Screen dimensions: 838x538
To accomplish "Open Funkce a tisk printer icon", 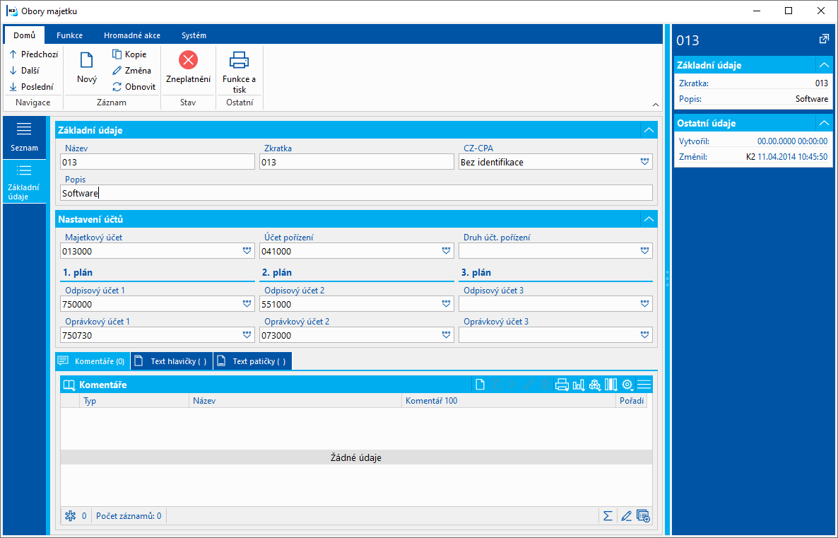I will pyautogui.click(x=239, y=60).
